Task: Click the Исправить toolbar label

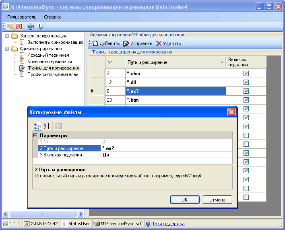Action: (141, 43)
